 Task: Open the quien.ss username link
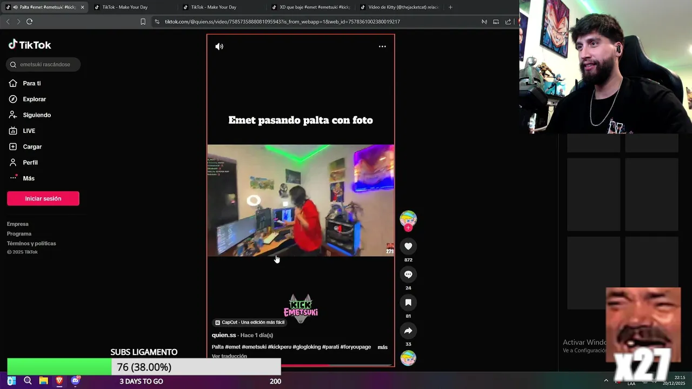coord(224,335)
